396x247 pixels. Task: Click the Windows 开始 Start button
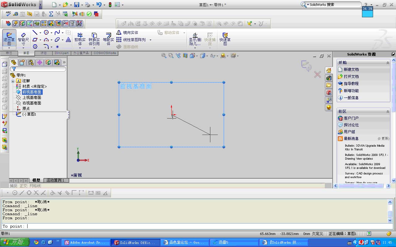[x=15, y=242]
